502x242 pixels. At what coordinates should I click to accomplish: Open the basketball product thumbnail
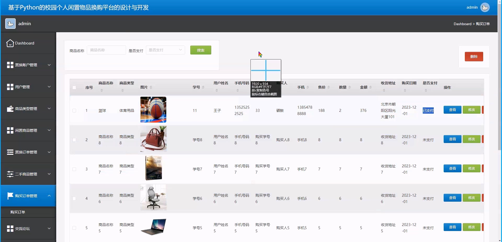point(153,110)
